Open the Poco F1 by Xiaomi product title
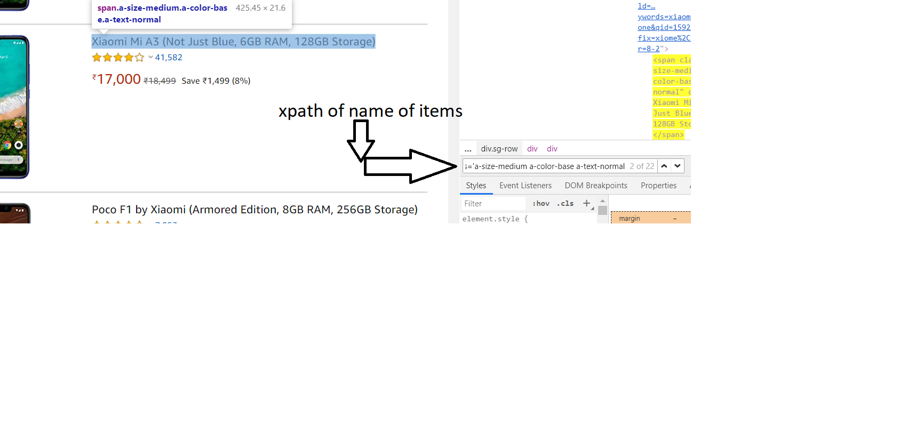 point(255,210)
